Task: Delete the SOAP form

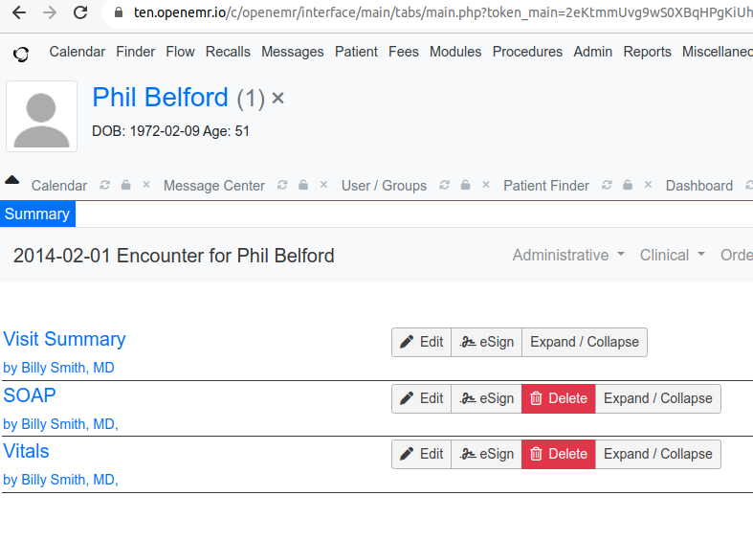Action: tap(558, 398)
